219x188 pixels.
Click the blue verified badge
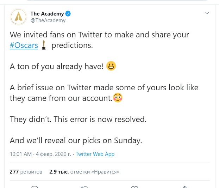[x=68, y=14]
